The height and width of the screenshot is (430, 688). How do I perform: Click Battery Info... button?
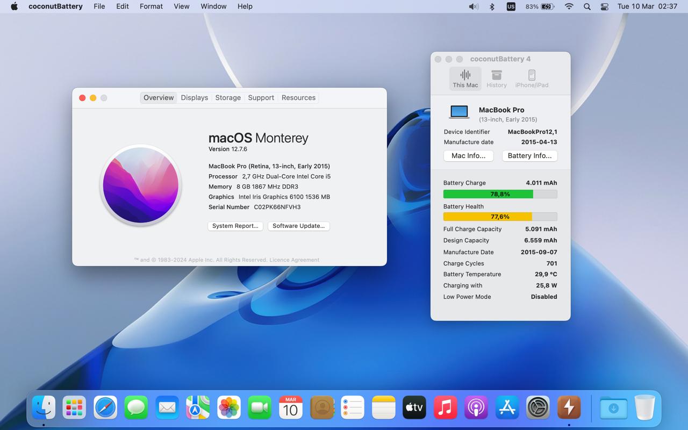tap(529, 155)
